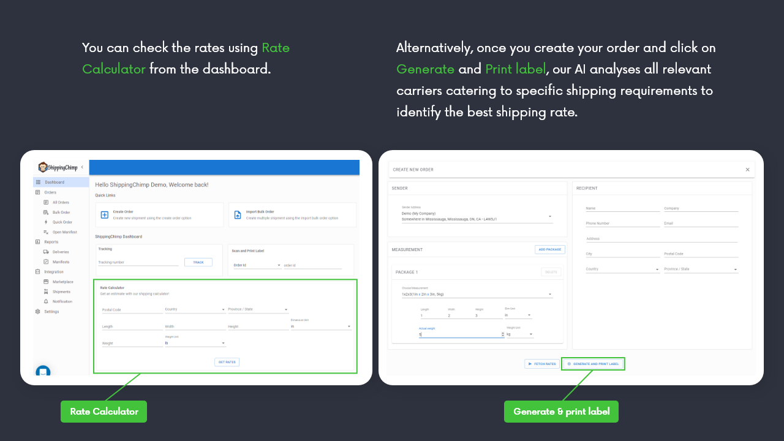Open the Shipments sidebar entry
Image resolution: width=784 pixels, height=441 pixels.
click(61, 292)
